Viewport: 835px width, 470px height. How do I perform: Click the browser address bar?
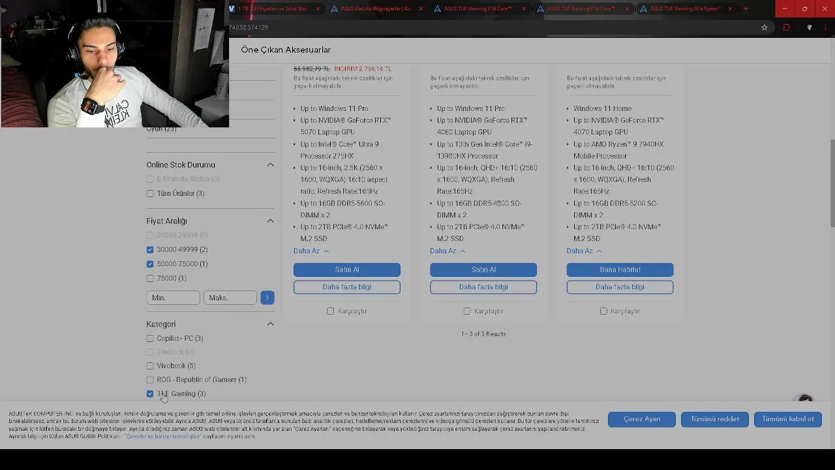click(x=489, y=27)
